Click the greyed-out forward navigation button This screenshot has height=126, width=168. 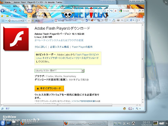click(x=7, y=11)
